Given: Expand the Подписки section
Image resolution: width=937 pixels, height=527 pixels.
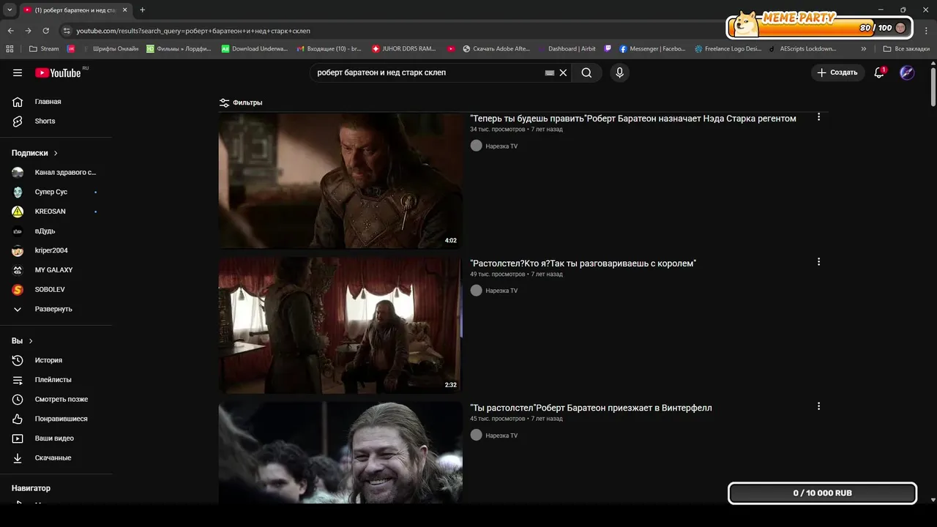Looking at the screenshot, I should coord(34,153).
